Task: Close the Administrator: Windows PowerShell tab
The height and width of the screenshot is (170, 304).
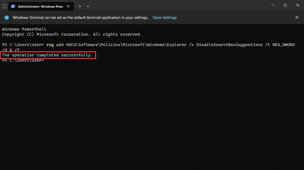Action: coord(68,6)
